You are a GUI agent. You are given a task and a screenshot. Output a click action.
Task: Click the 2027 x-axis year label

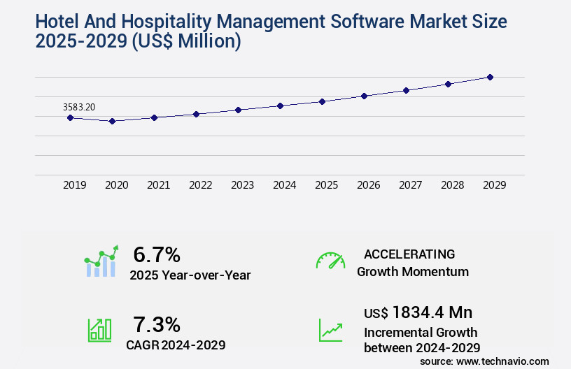tap(410, 185)
